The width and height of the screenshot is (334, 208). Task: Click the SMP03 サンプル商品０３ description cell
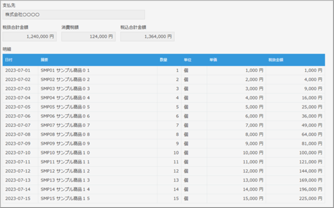pos(65,89)
